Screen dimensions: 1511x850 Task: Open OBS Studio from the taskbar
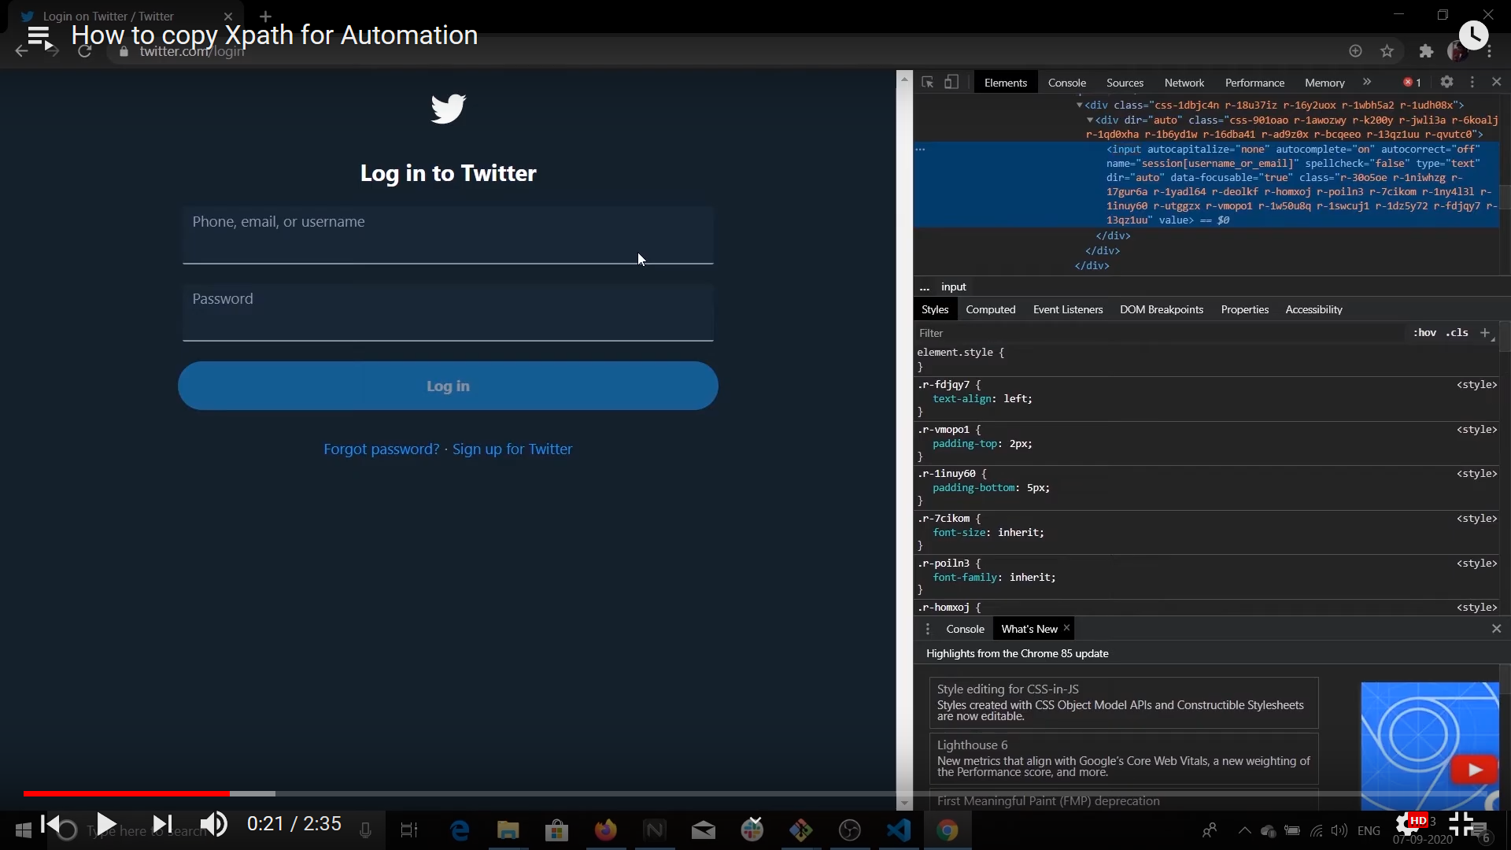point(850,830)
